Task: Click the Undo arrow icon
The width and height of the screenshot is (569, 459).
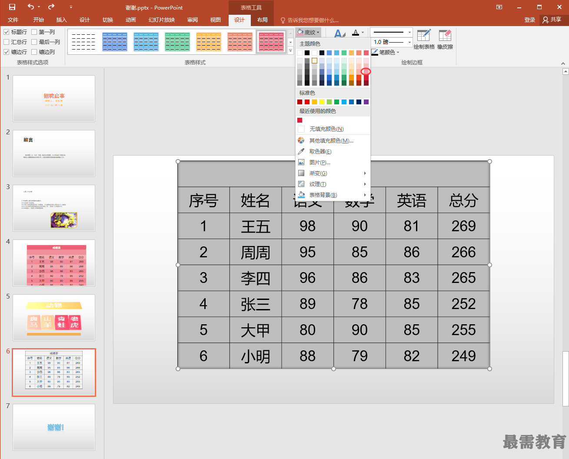Action: [x=30, y=7]
